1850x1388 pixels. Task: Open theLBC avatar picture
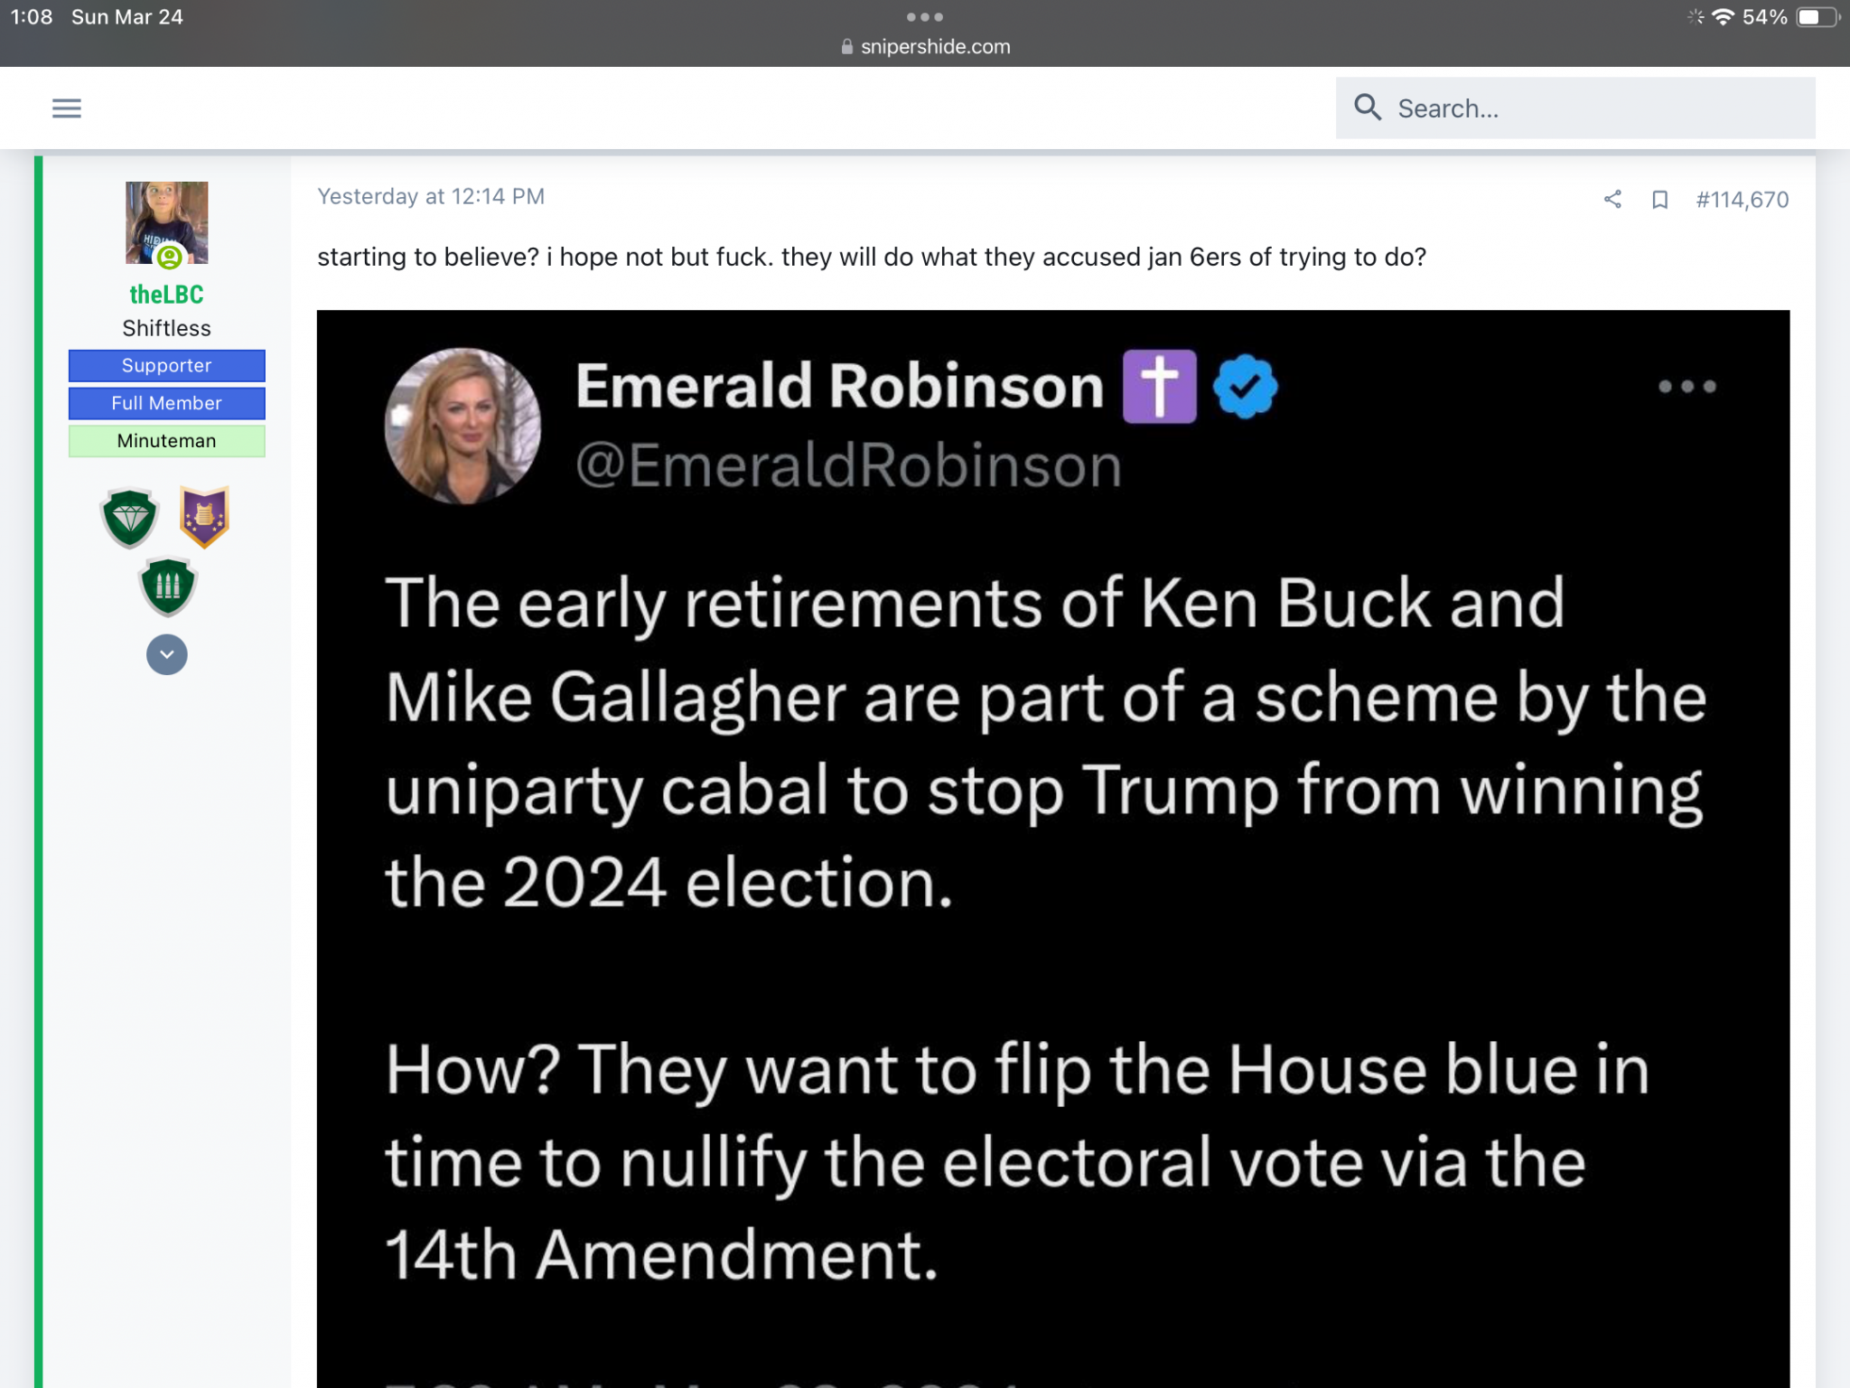coord(167,222)
